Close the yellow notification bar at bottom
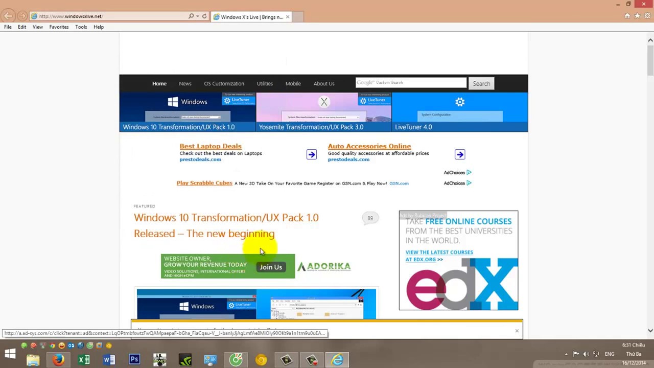This screenshot has width=654, height=368. [517, 331]
